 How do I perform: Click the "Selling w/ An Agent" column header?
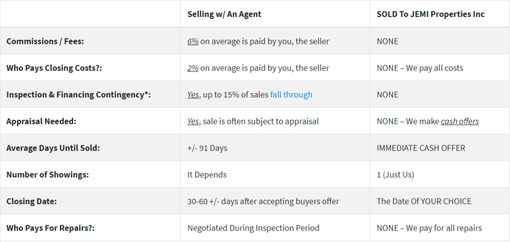[x=225, y=14]
